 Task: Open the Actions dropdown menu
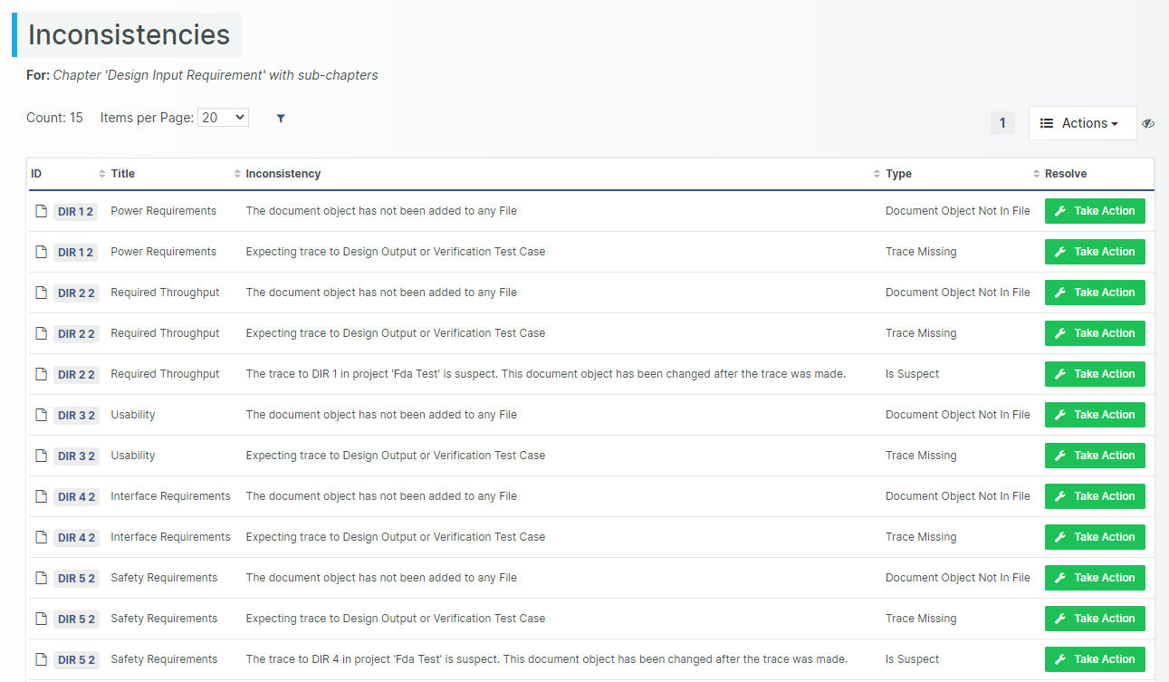click(x=1082, y=123)
